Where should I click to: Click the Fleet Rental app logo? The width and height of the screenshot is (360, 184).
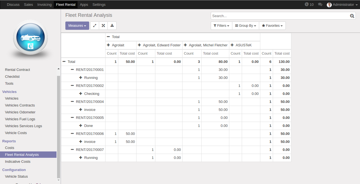(x=30, y=38)
